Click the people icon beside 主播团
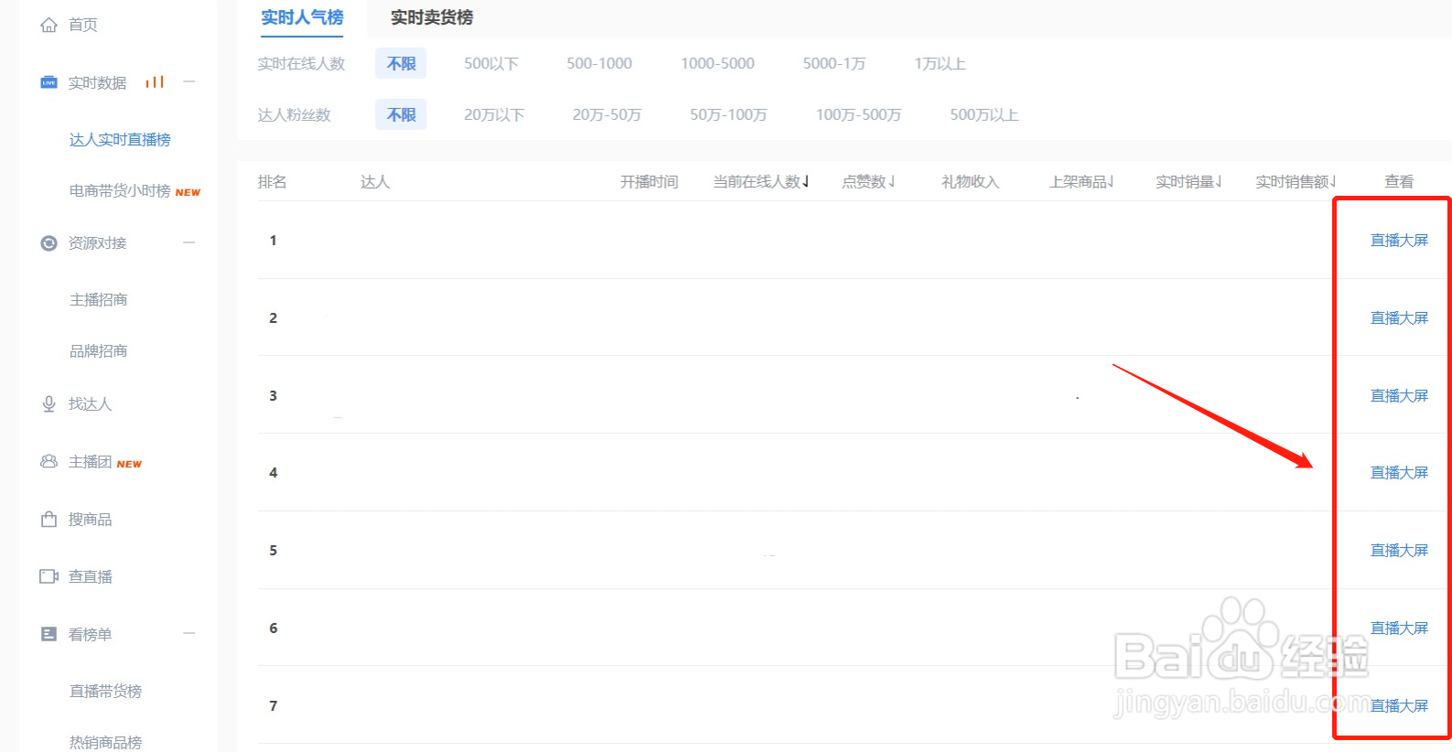This screenshot has width=1452, height=752. click(x=48, y=462)
